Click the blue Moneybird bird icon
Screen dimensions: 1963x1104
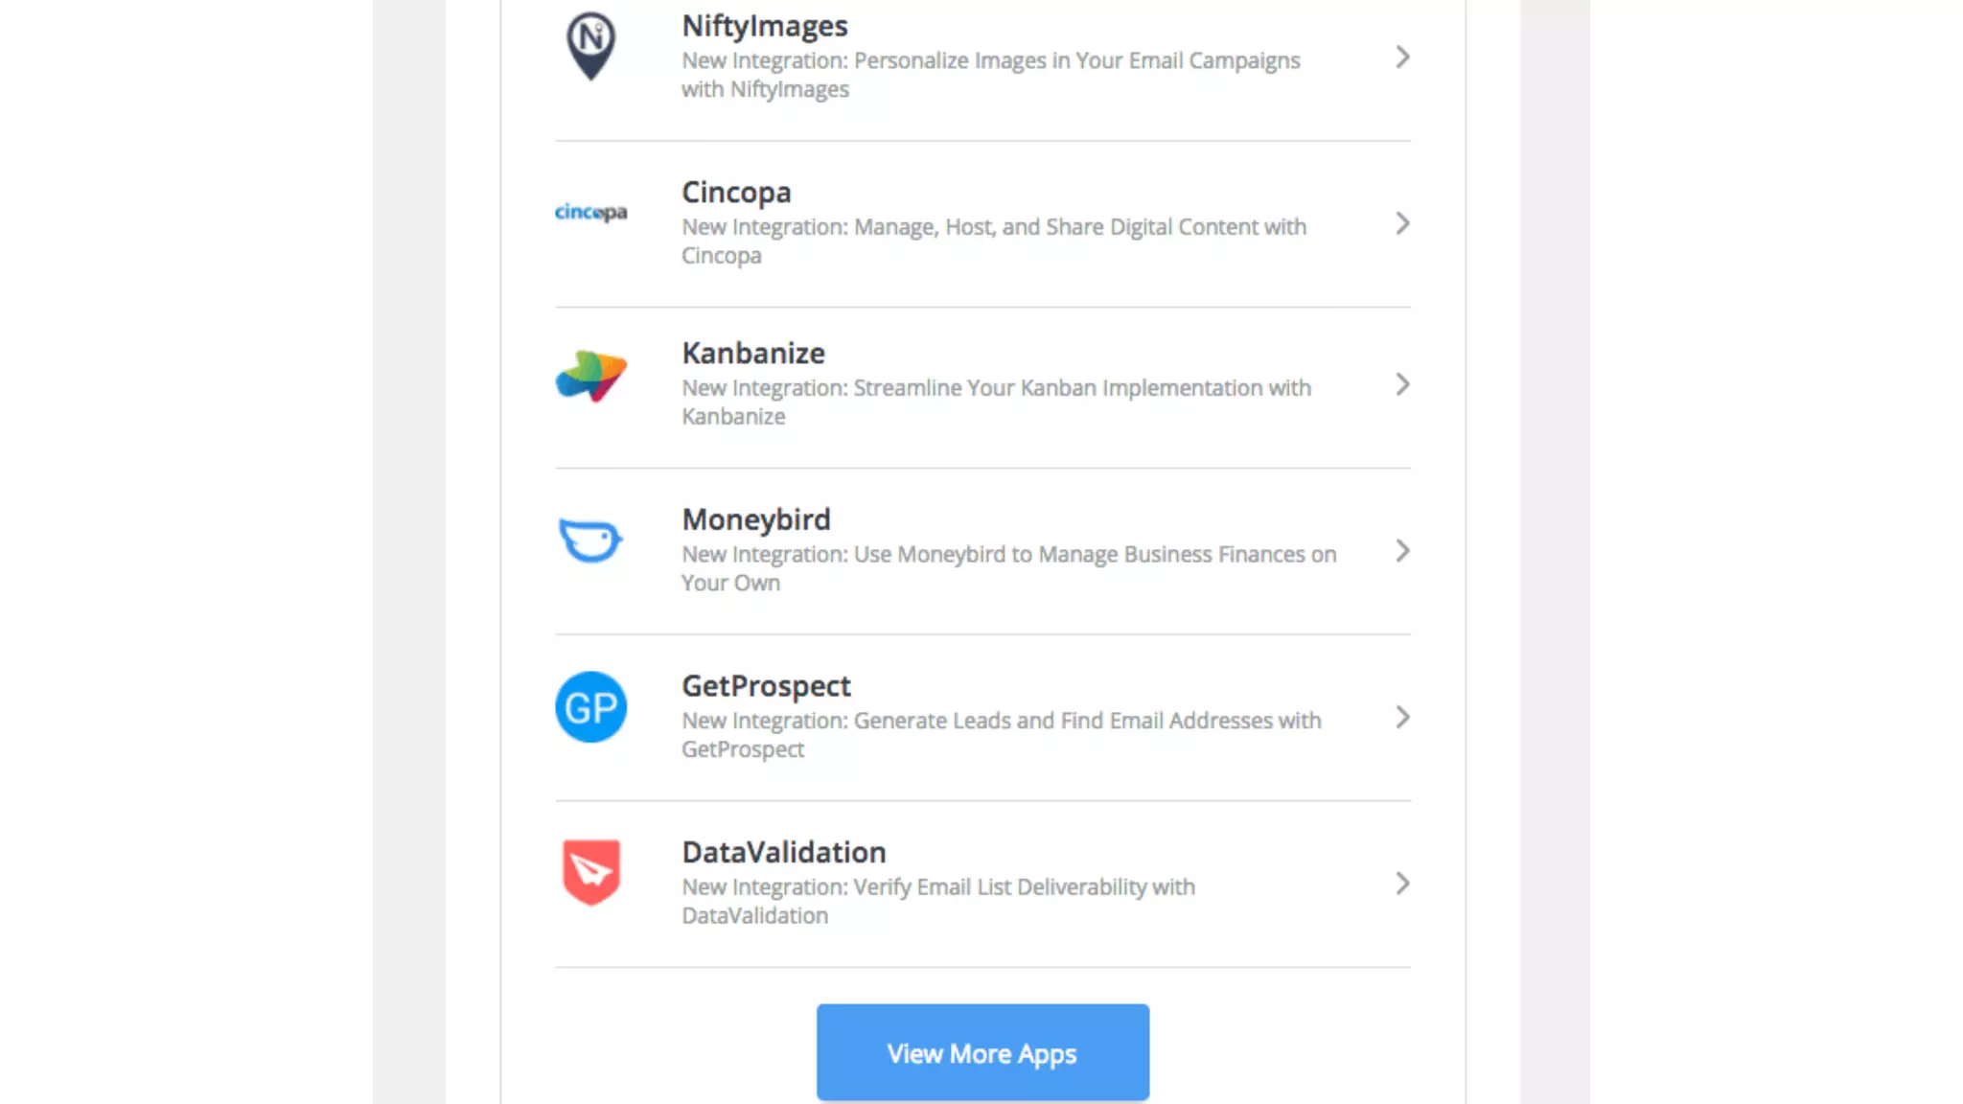tap(590, 540)
